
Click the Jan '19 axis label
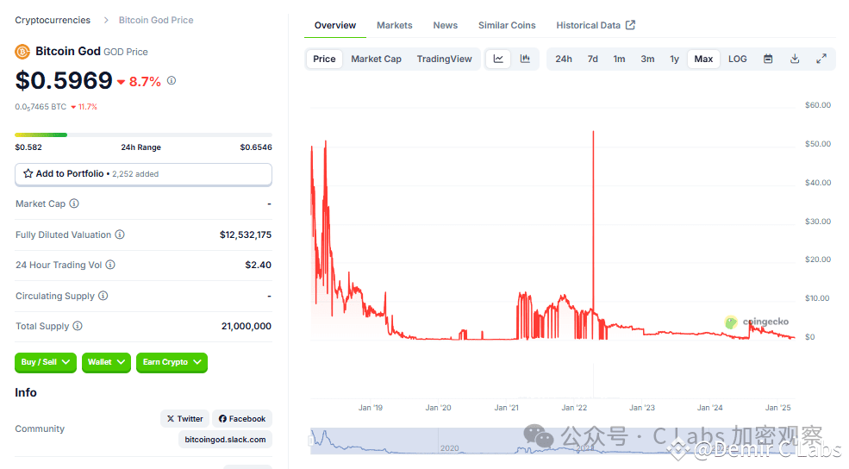(x=371, y=407)
